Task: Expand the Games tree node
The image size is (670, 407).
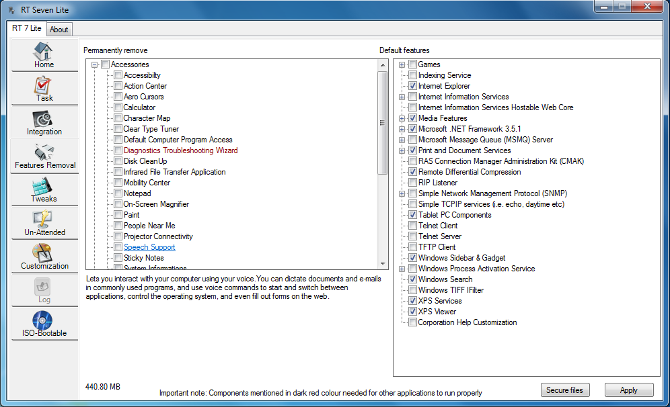Action: coord(402,65)
